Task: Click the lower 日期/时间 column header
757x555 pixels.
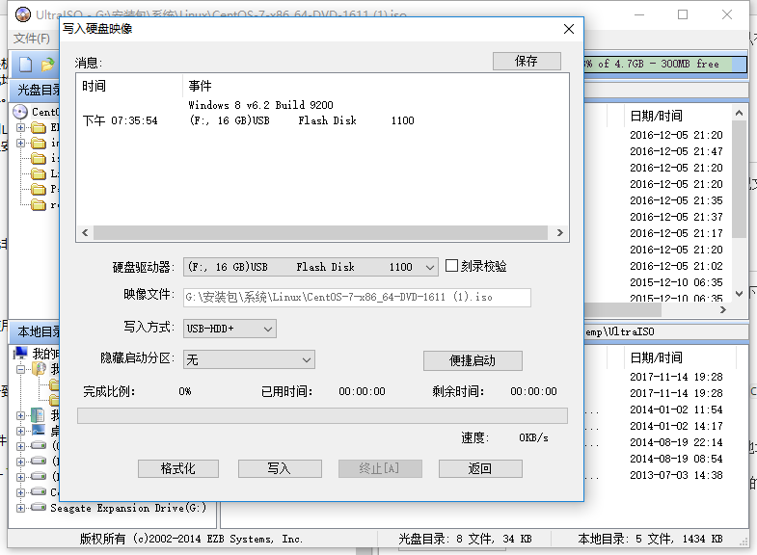Action: (x=657, y=357)
